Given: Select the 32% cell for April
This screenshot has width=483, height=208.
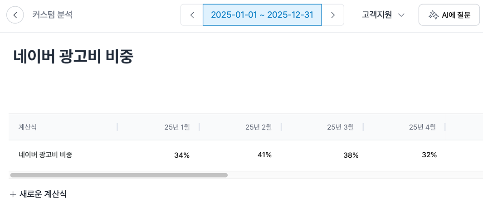Looking at the screenshot, I should click(429, 155).
